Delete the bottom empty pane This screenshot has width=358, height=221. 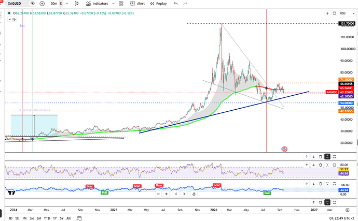pos(320,202)
